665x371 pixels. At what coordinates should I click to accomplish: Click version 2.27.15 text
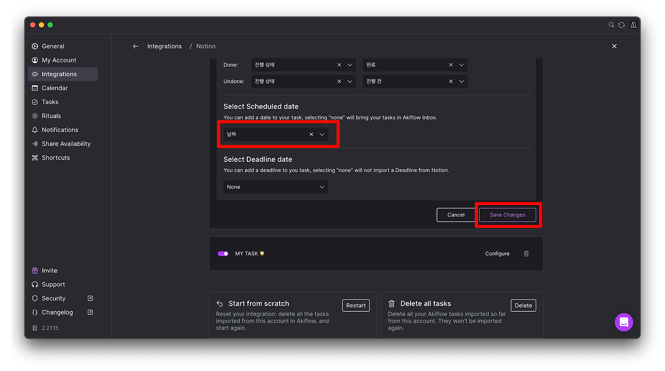click(x=50, y=328)
